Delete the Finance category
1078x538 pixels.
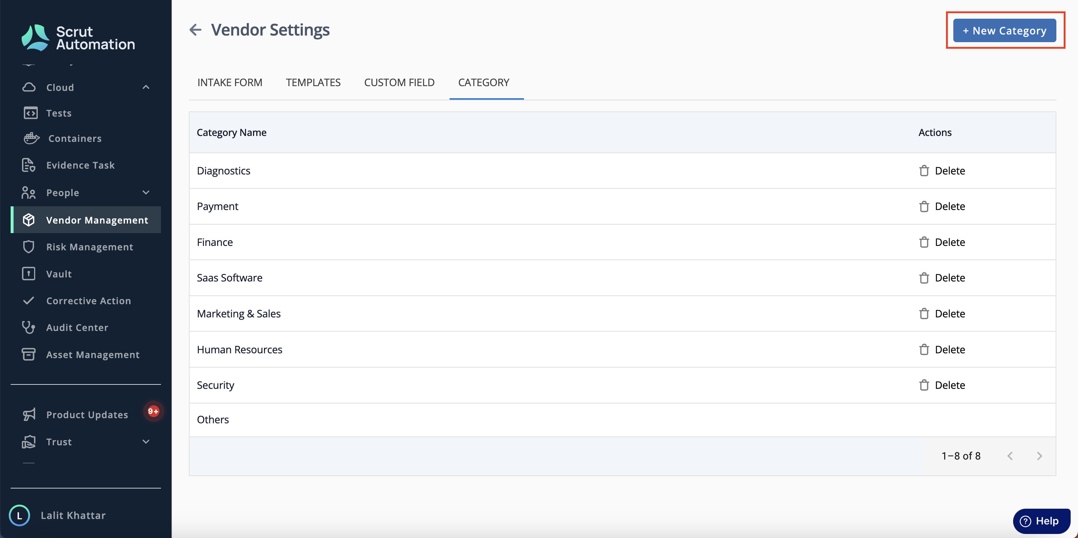(942, 242)
